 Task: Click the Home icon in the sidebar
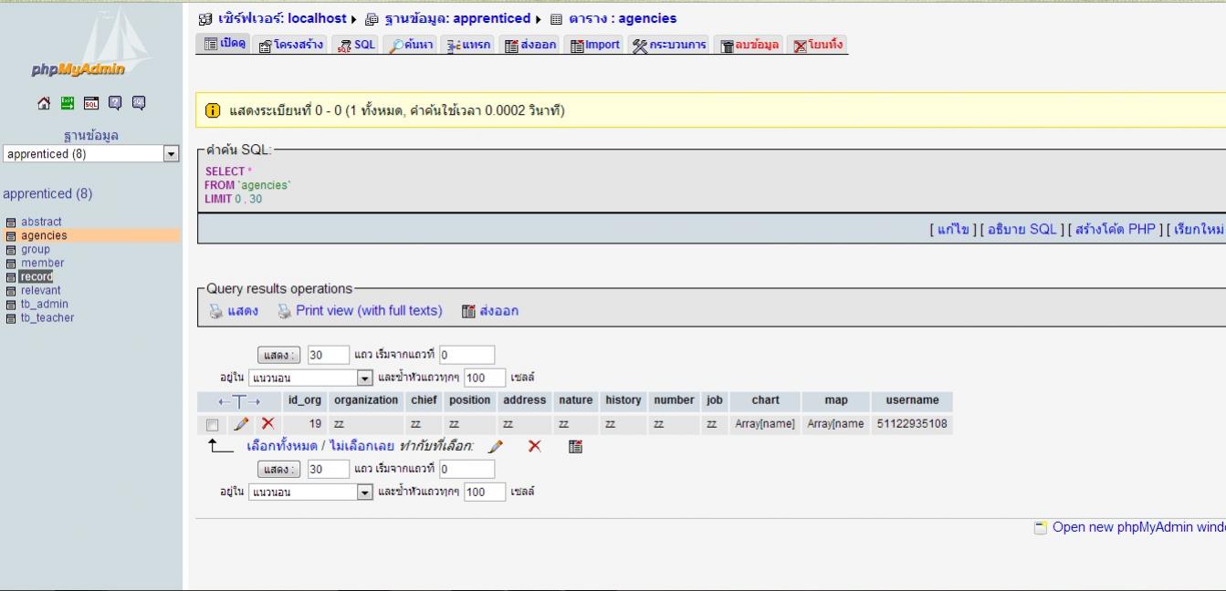click(43, 104)
